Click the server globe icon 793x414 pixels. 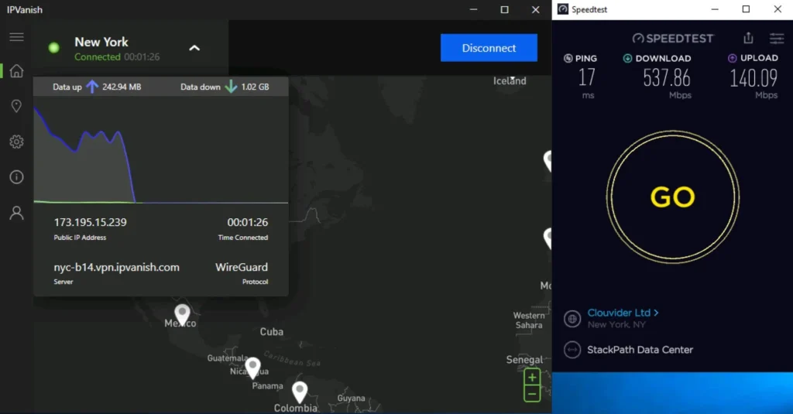572,319
